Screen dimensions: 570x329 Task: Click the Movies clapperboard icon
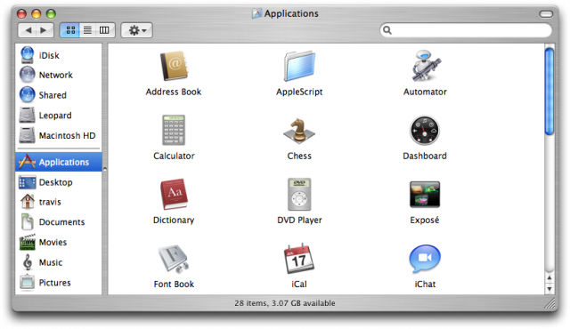click(x=28, y=242)
